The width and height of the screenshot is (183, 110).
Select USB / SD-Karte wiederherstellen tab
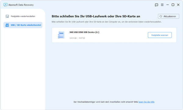click(x=23, y=25)
